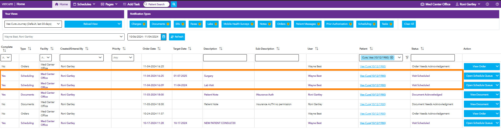The height and width of the screenshot is (133, 501).
Task: Toggle Mobile Health Surveys notification type
Action: point(238,24)
